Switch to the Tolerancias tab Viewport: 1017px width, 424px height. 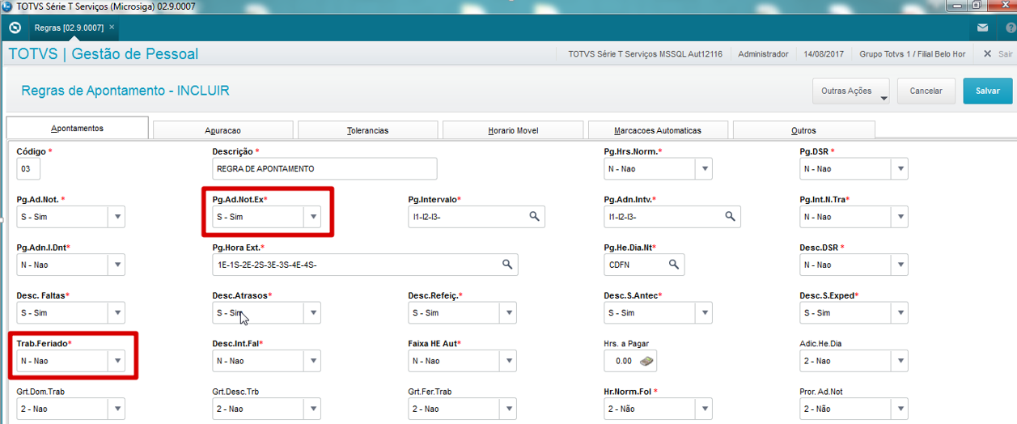coord(368,130)
